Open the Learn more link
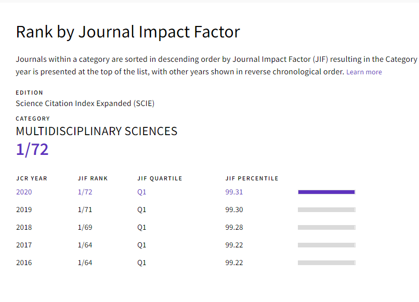Screen dimensions: 419x302 [364, 72]
